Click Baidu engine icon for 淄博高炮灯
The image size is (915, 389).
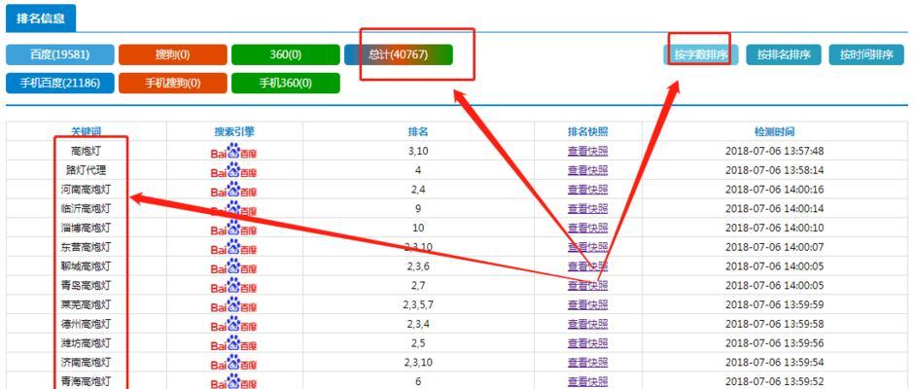point(234,229)
